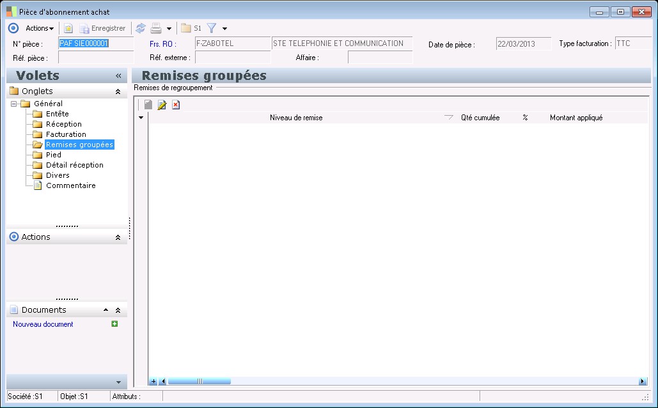Click the N° pièce input field
This screenshot has height=408, width=658.
point(96,43)
